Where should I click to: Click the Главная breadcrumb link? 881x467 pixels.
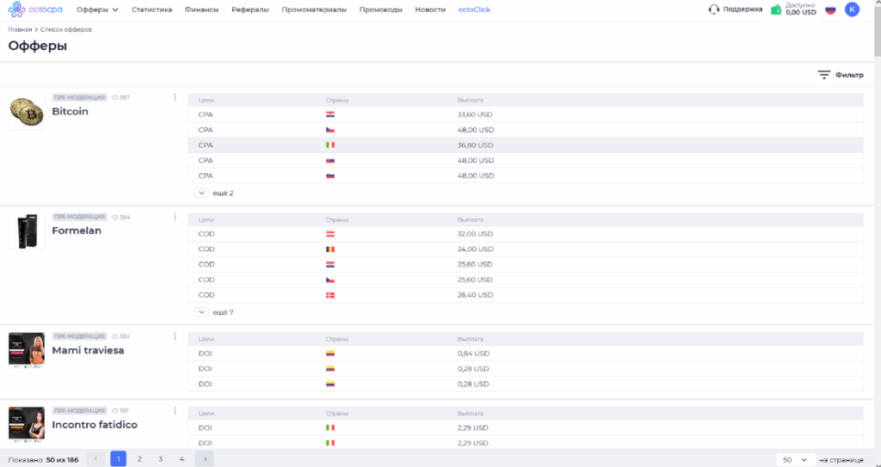20,29
